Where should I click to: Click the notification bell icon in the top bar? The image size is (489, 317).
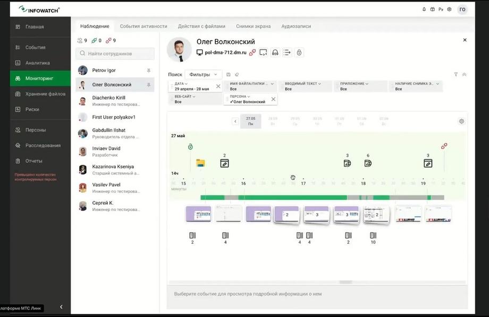pos(424,10)
